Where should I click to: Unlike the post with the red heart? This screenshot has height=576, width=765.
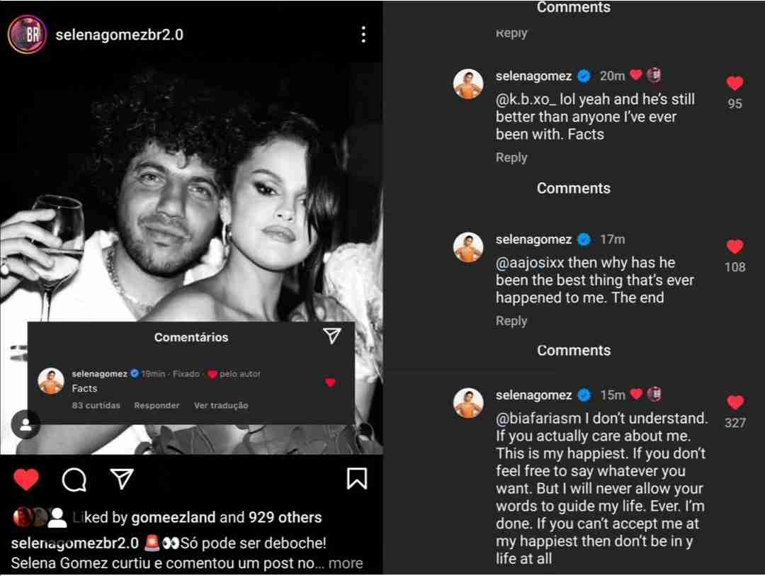[26, 480]
